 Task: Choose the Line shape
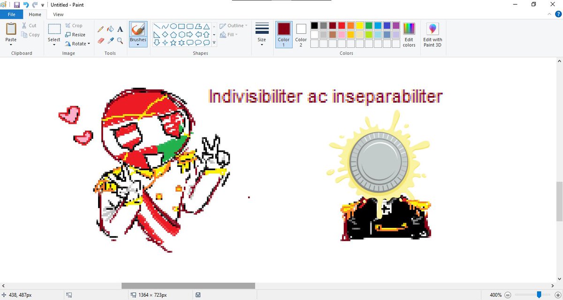click(x=157, y=26)
